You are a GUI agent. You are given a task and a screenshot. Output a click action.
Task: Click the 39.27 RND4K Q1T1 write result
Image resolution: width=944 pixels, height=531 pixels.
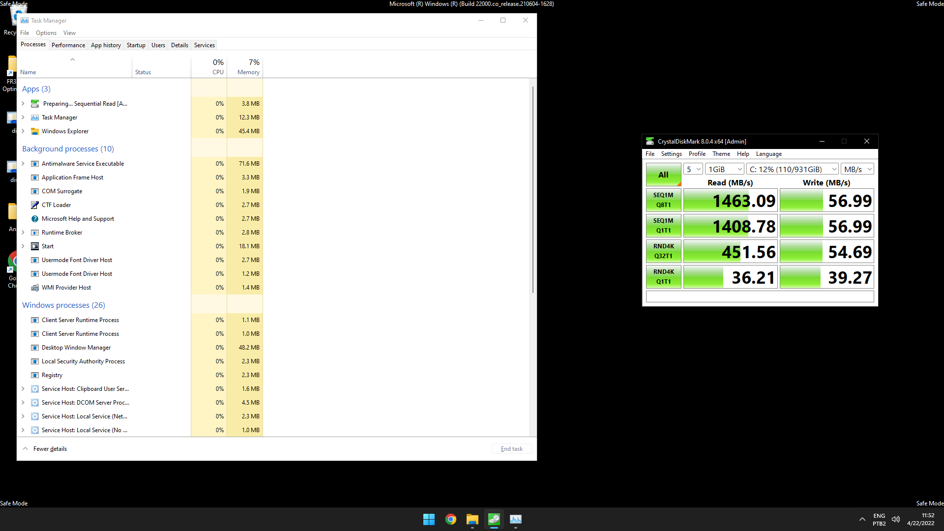827,277
